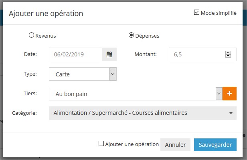The height and width of the screenshot is (160, 247).
Task: Click the orange plus button beside Tiers
Action: 229,94
